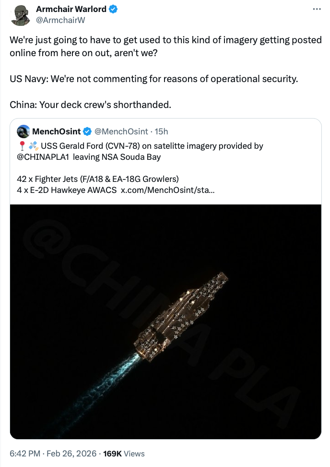Image resolution: width=330 pixels, height=467 pixels.
Task: Open the more options three-dot menu
Action: tap(316, 10)
